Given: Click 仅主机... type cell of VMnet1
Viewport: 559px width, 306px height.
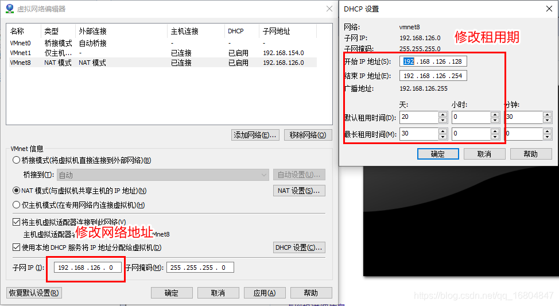Looking at the screenshot, I should [x=58, y=53].
